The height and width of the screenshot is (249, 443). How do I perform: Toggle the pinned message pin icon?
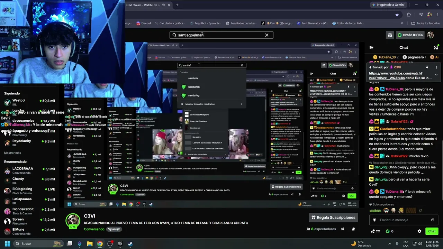pos(427,67)
